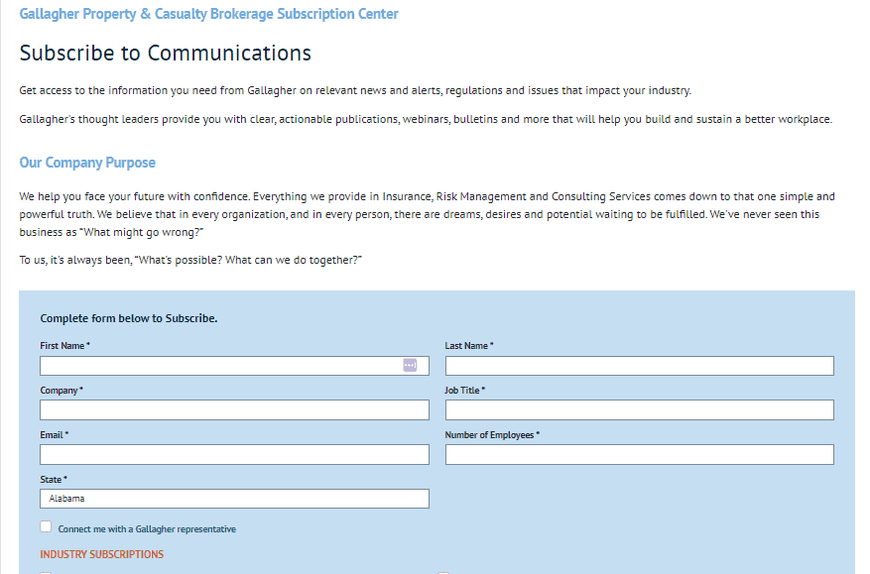
Task: Click the Last Name field label
Action: (x=467, y=346)
